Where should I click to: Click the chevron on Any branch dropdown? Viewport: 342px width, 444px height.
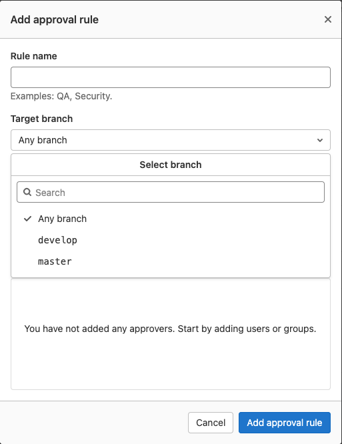coord(320,140)
